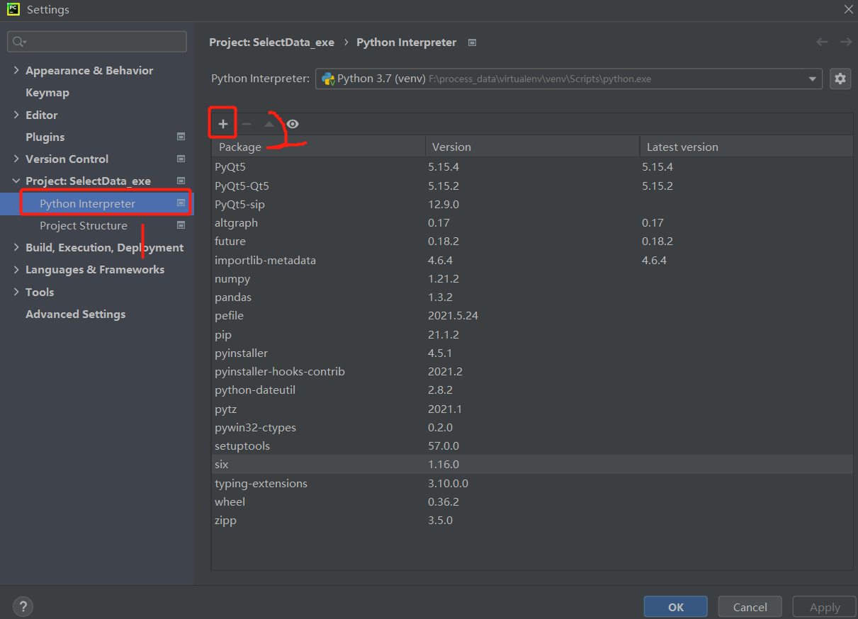Open Project Structure settings page

tap(84, 225)
